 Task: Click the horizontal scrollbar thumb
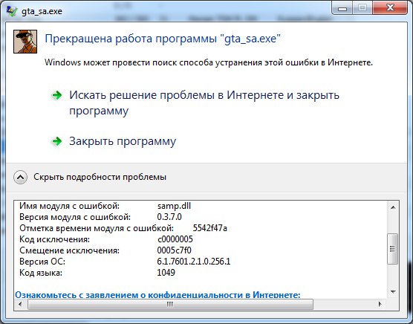[x=170, y=304]
